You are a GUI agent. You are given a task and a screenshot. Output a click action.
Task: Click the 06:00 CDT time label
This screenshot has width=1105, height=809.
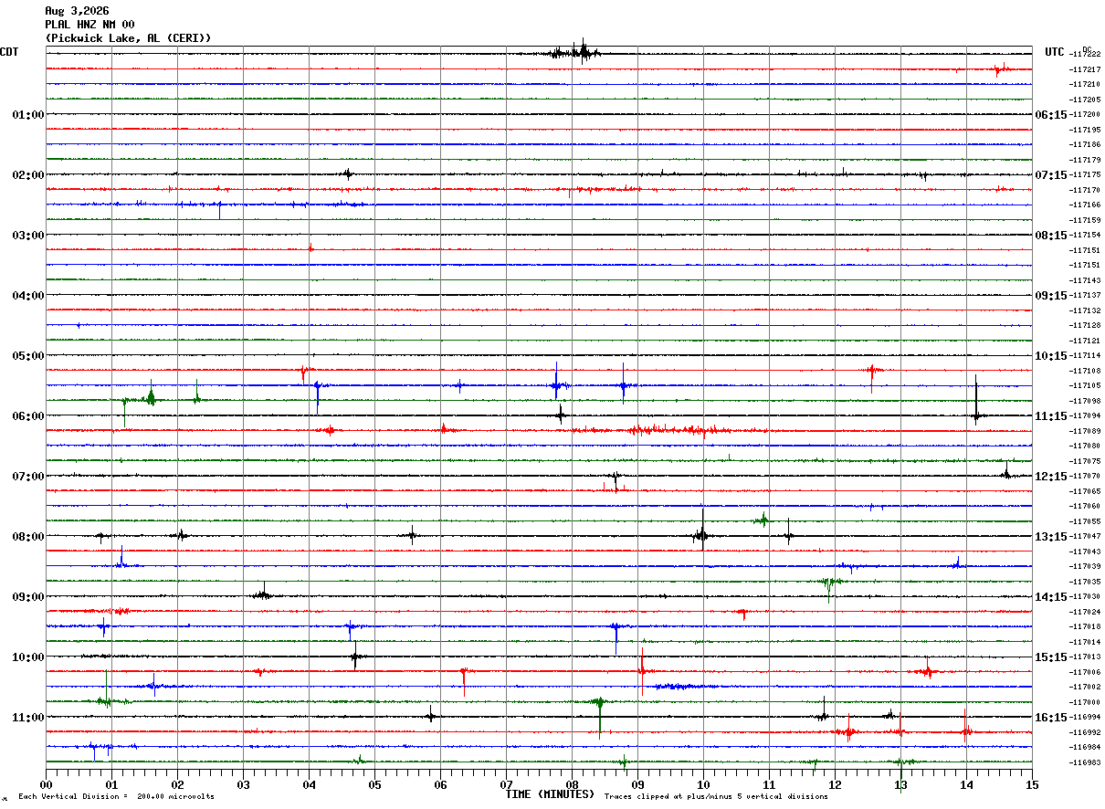27,416
